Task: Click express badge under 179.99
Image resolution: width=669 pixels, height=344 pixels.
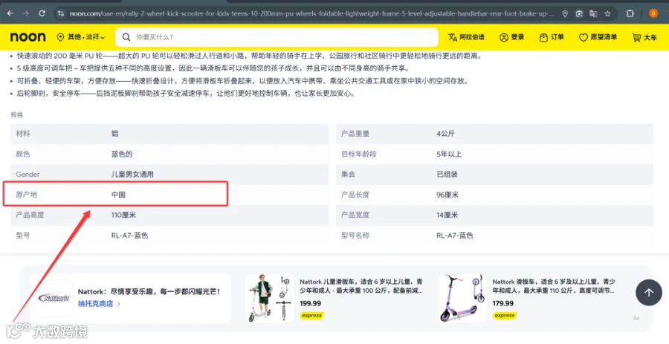Action: [x=504, y=316]
